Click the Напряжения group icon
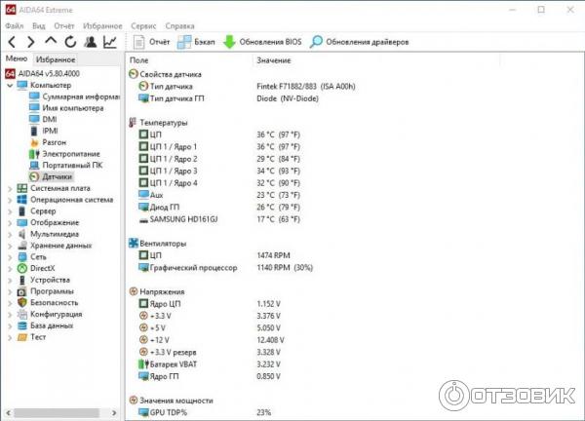The image size is (585, 421). [x=134, y=291]
